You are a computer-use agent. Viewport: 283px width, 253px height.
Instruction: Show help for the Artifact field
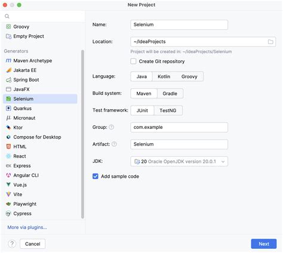[x=114, y=144]
